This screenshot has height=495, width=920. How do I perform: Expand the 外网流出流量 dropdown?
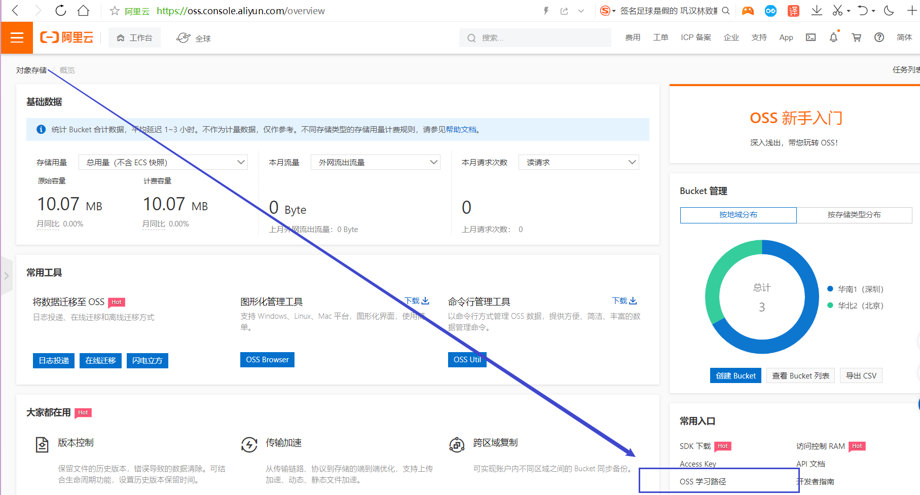376,162
